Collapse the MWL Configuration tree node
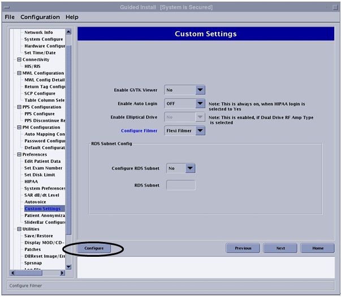Screen dimensions: 341x297 pos(19,73)
